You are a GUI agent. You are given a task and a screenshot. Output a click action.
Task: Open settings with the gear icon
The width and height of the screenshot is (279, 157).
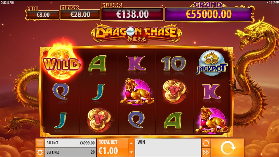40,152
